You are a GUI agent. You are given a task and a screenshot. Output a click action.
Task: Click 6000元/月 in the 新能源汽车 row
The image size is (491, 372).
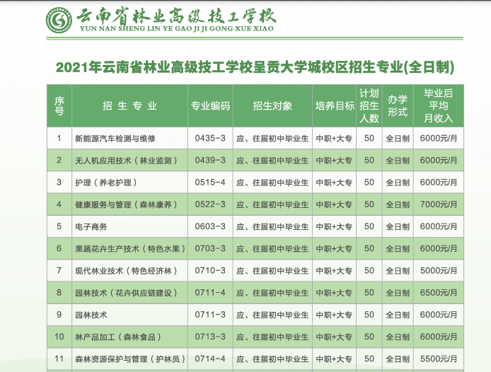tap(439, 138)
